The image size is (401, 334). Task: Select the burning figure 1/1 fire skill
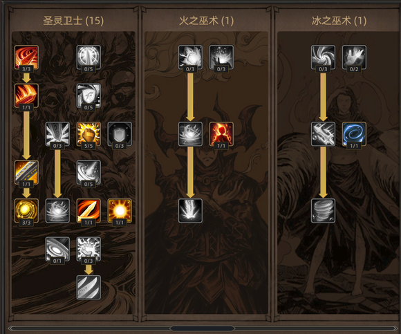pyautogui.click(x=221, y=134)
